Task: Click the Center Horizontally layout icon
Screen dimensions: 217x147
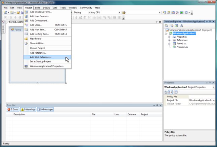Action: click(95, 17)
